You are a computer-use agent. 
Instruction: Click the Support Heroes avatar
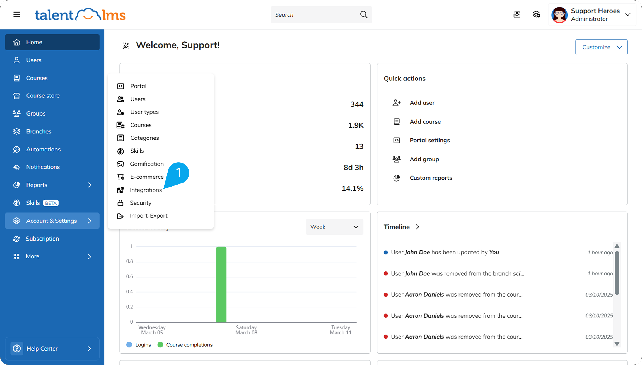click(x=559, y=15)
